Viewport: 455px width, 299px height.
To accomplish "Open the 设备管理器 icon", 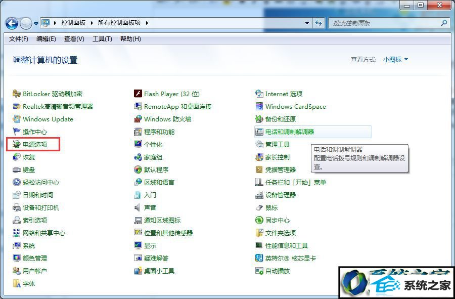I will point(259,195).
